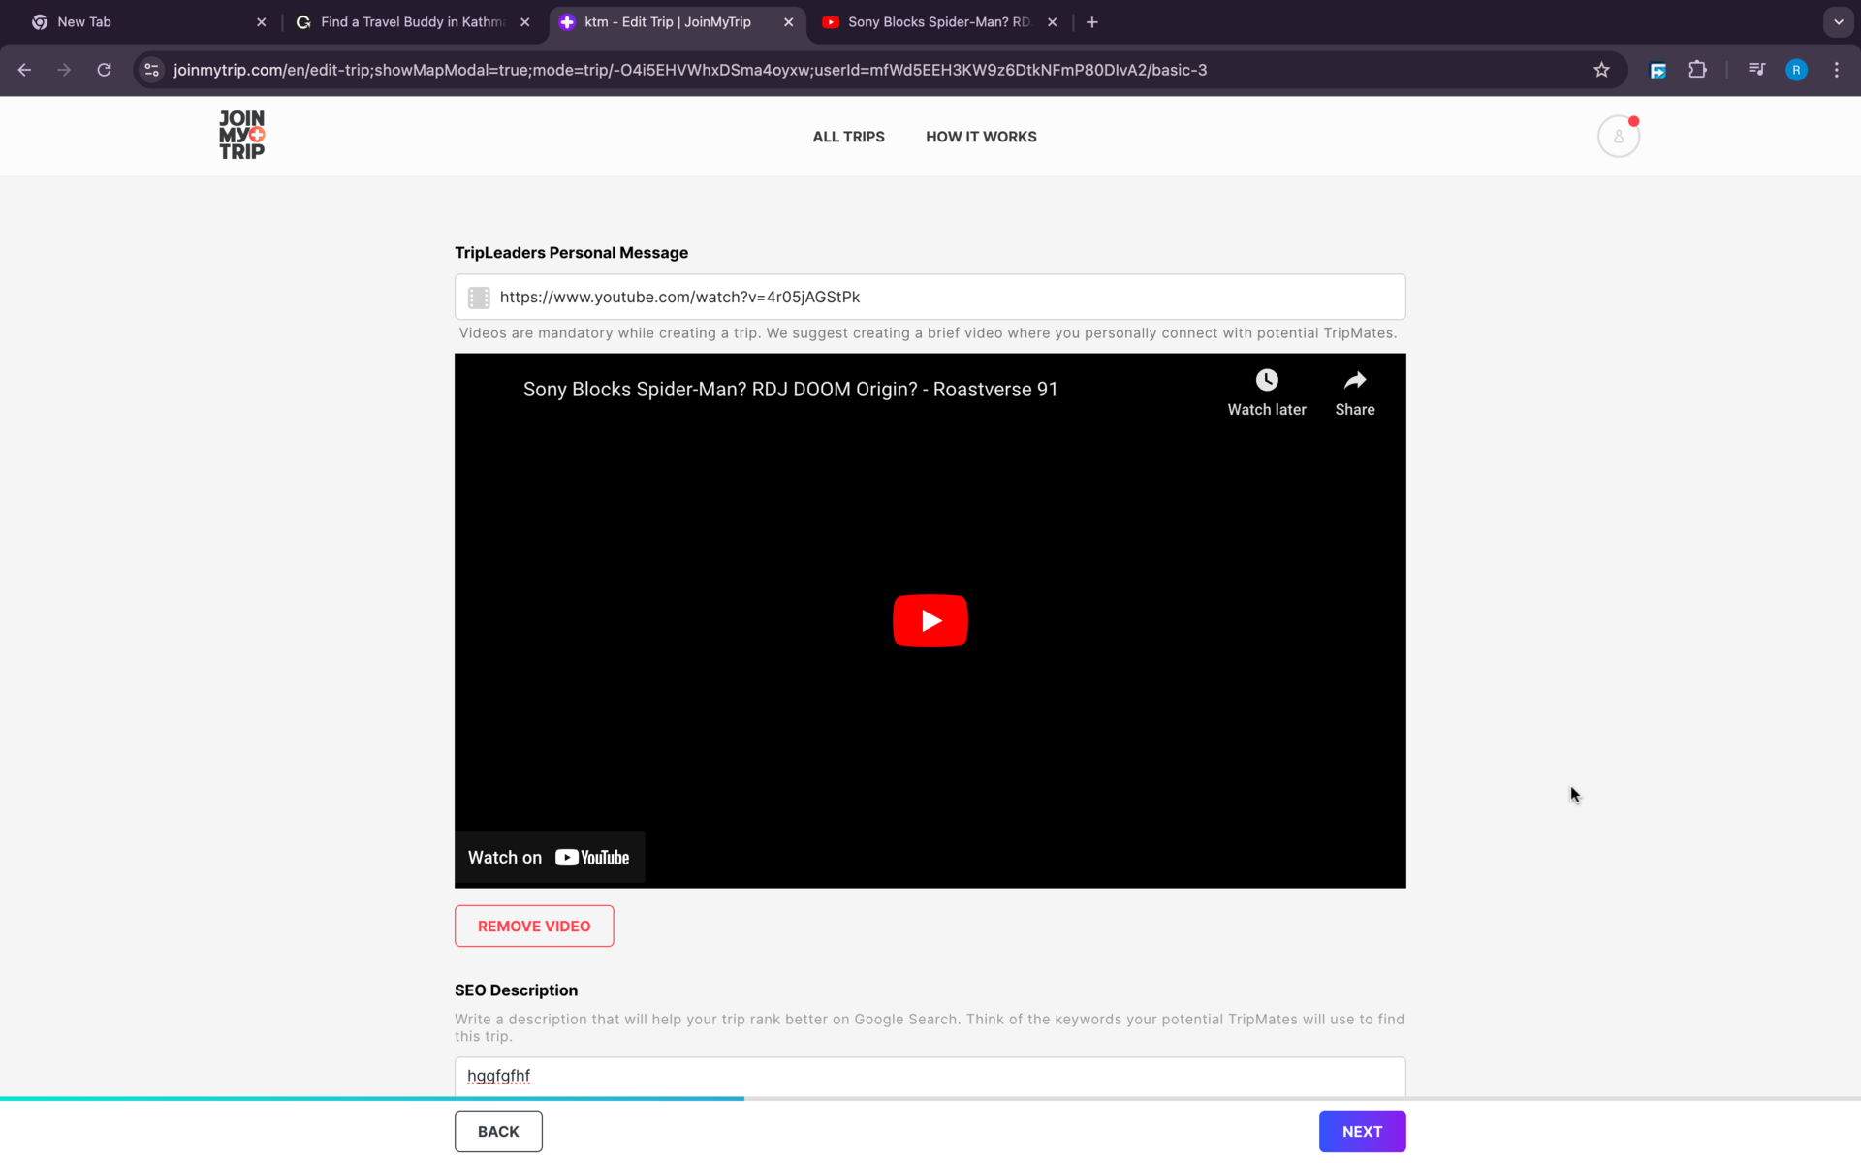1861x1163 pixels.
Task: Switch to the Sony Blocks Spider-Man tab
Action: pos(936,21)
